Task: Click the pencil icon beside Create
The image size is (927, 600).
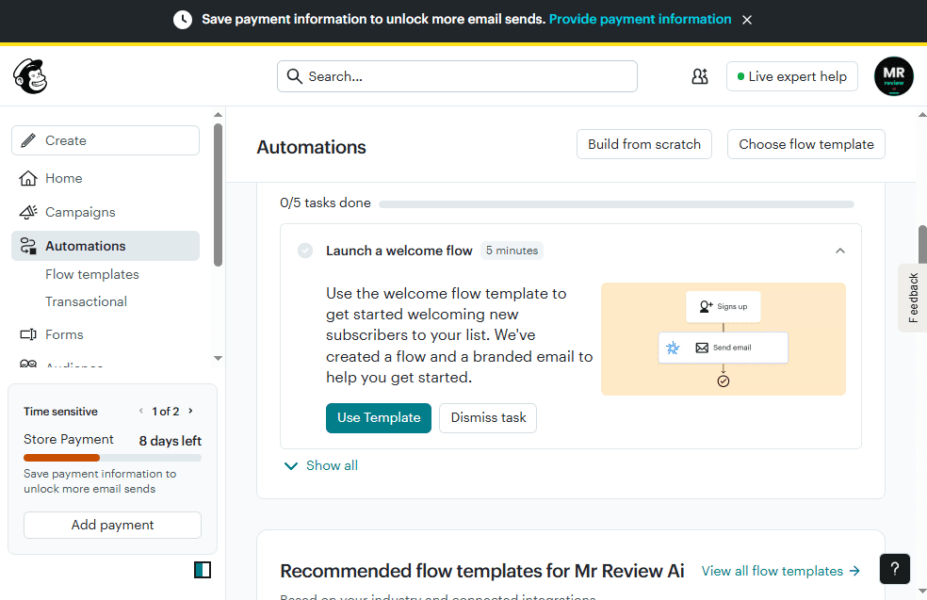Action: coord(27,140)
